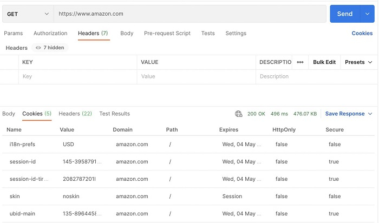Open the Presets dropdown
The width and height of the screenshot is (379, 223).
click(x=358, y=62)
